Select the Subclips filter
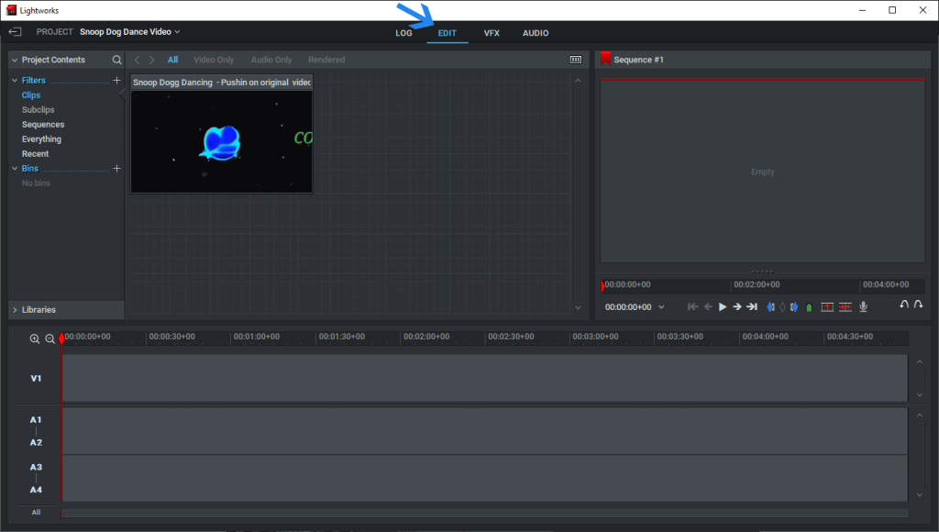Image resolution: width=939 pixels, height=532 pixels. pyautogui.click(x=38, y=110)
